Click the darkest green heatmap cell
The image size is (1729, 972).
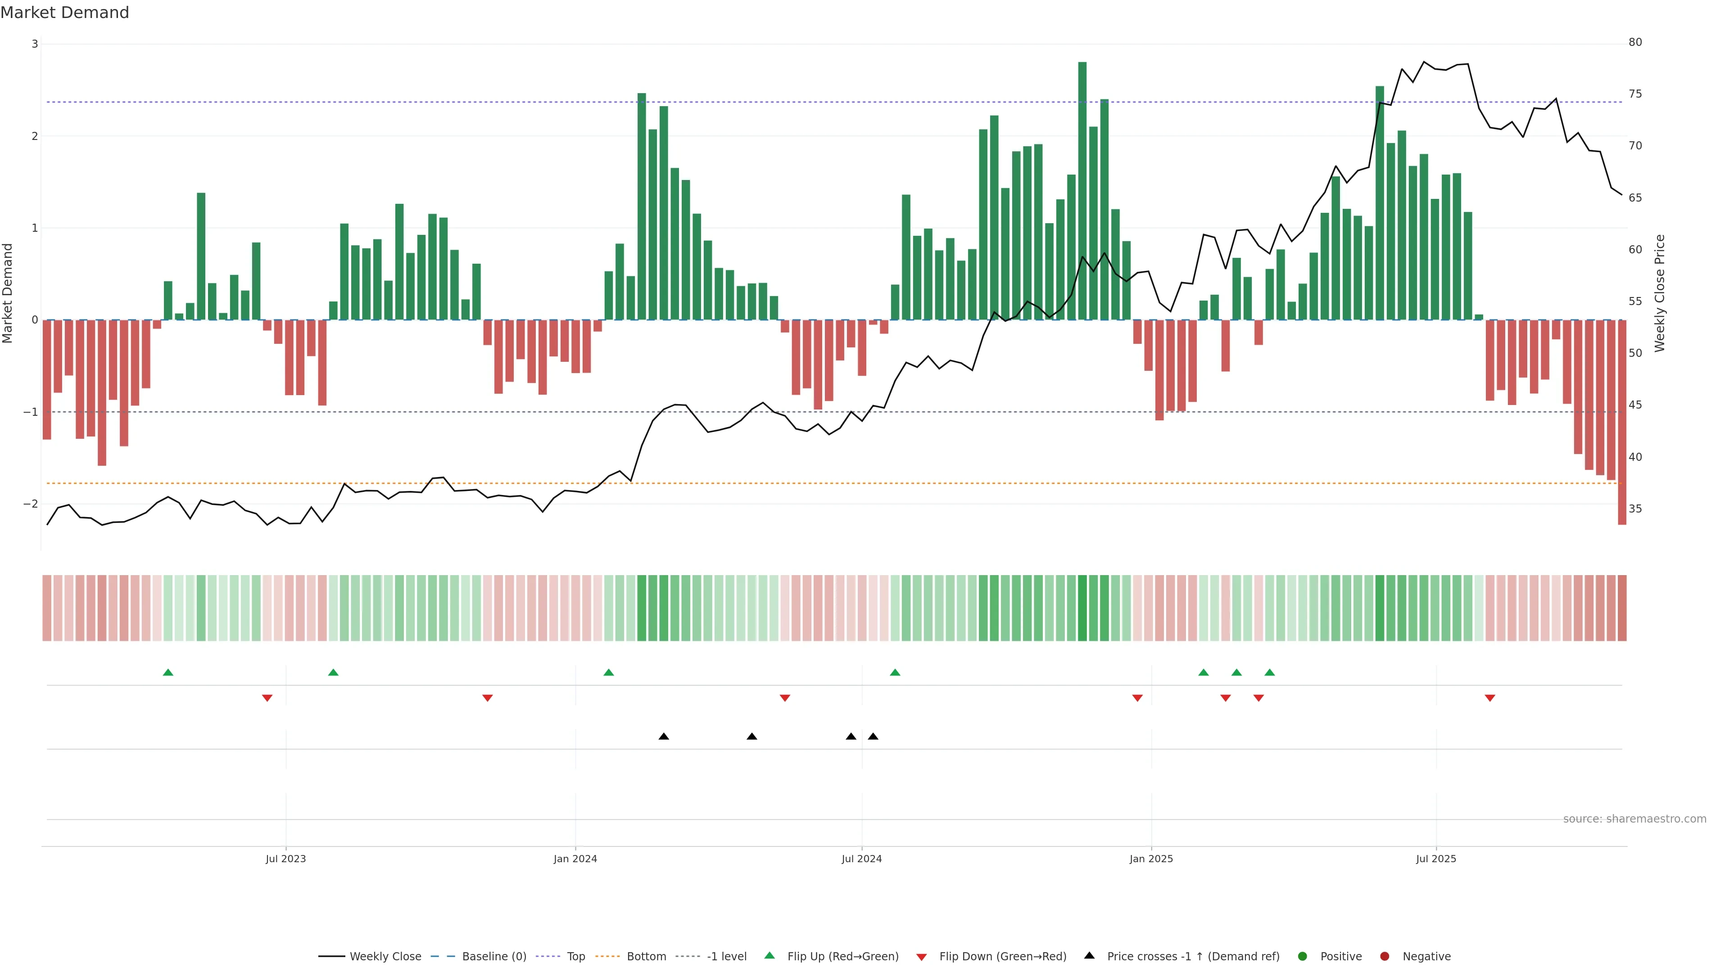(x=1082, y=608)
